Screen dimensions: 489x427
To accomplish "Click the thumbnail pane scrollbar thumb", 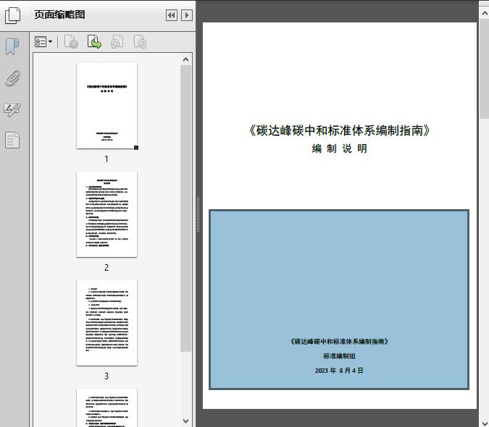I will pos(186,208).
